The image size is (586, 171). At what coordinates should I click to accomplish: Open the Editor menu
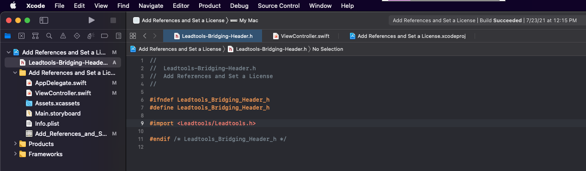(x=181, y=6)
